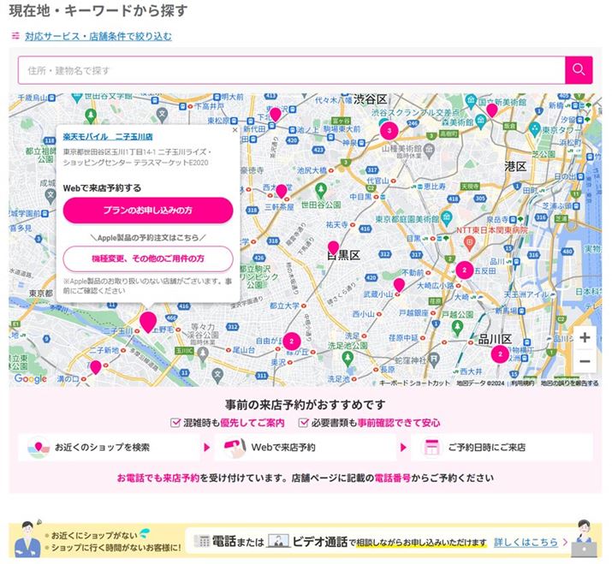This screenshot has width=612, height=564.
Task: Zoom in on the map
Action: [585, 337]
